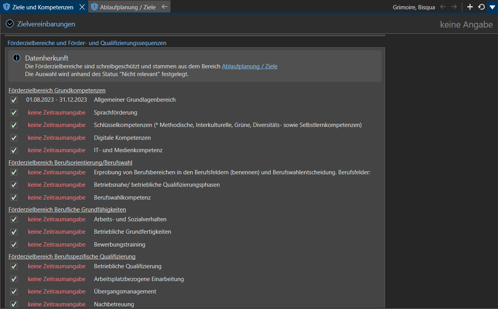Select the Ziele und Kompetenzen tab

pyautogui.click(x=43, y=7)
